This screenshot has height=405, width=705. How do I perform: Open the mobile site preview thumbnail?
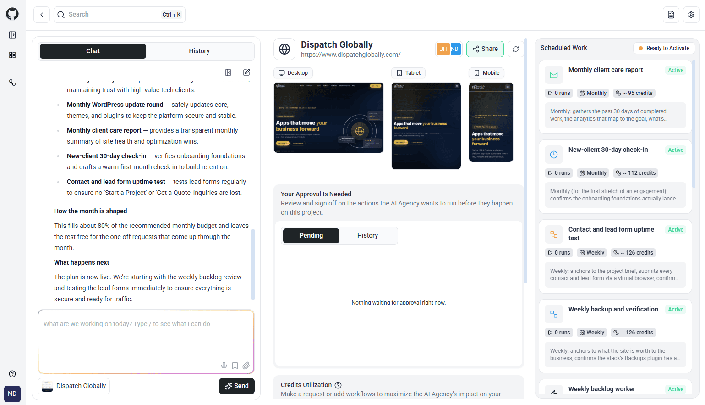(491, 122)
